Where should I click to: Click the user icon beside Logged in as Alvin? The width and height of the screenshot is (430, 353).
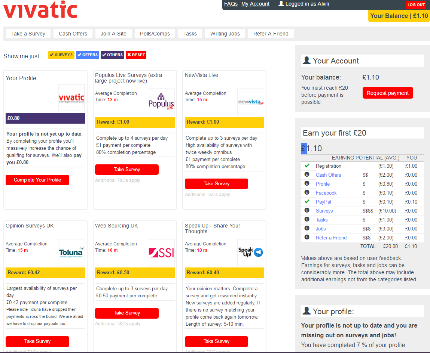pyautogui.click(x=281, y=4)
